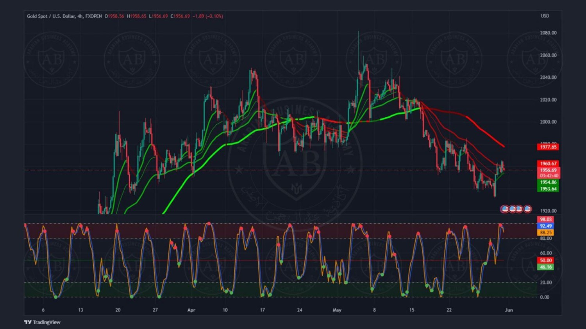The height and width of the screenshot is (329, 586).
Task: Click the 2020.00 price axis label
Action: tap(548, 99)
